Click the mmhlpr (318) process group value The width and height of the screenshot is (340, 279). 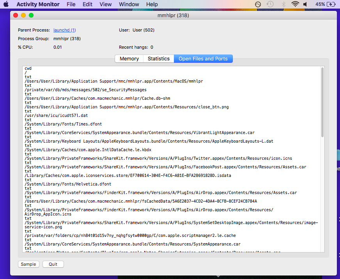coord(67,39)
